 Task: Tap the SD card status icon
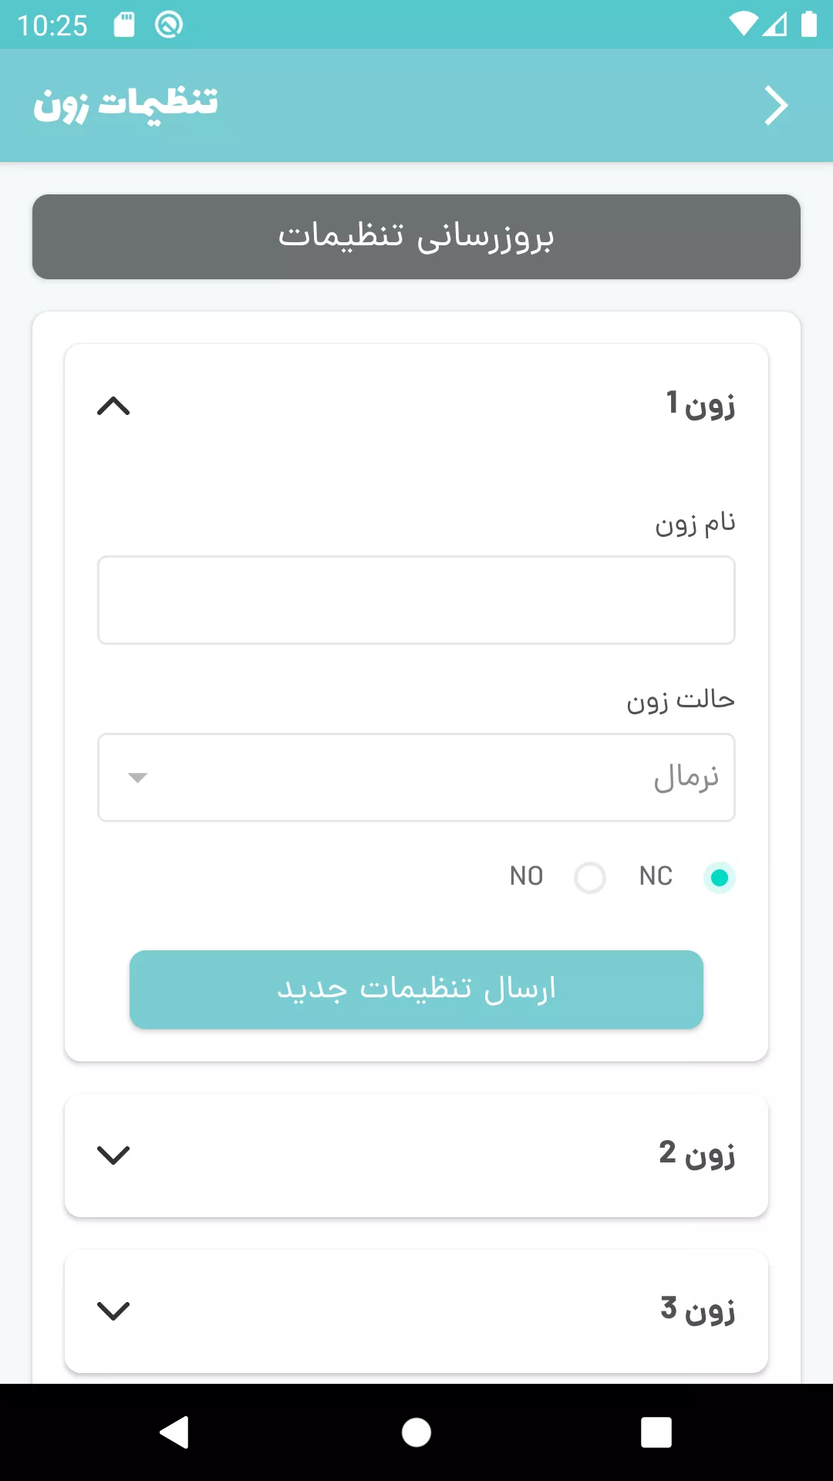pyautogui.click(x=124, y=25)
